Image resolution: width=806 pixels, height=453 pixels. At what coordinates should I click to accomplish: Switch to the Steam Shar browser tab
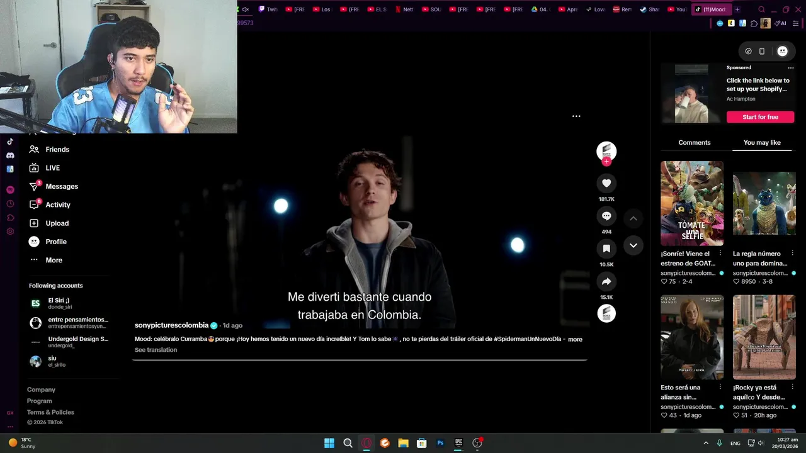point(650,9)
